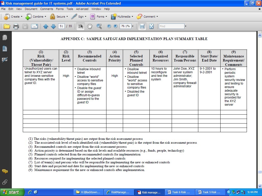Click the Secure toolbar button

(59, 17)
